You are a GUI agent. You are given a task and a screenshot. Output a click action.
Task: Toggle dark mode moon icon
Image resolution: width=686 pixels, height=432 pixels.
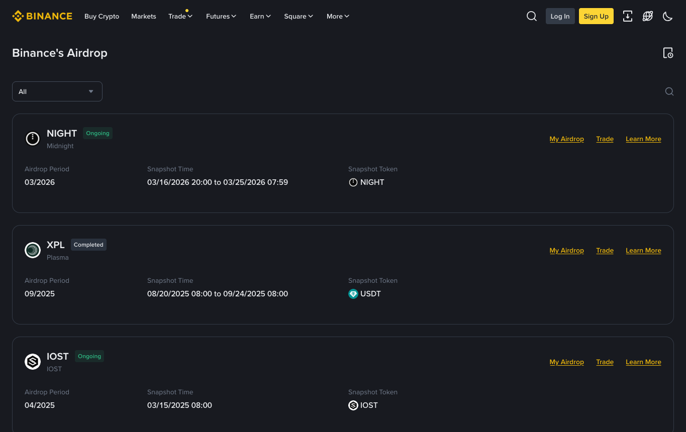[668, 16]
